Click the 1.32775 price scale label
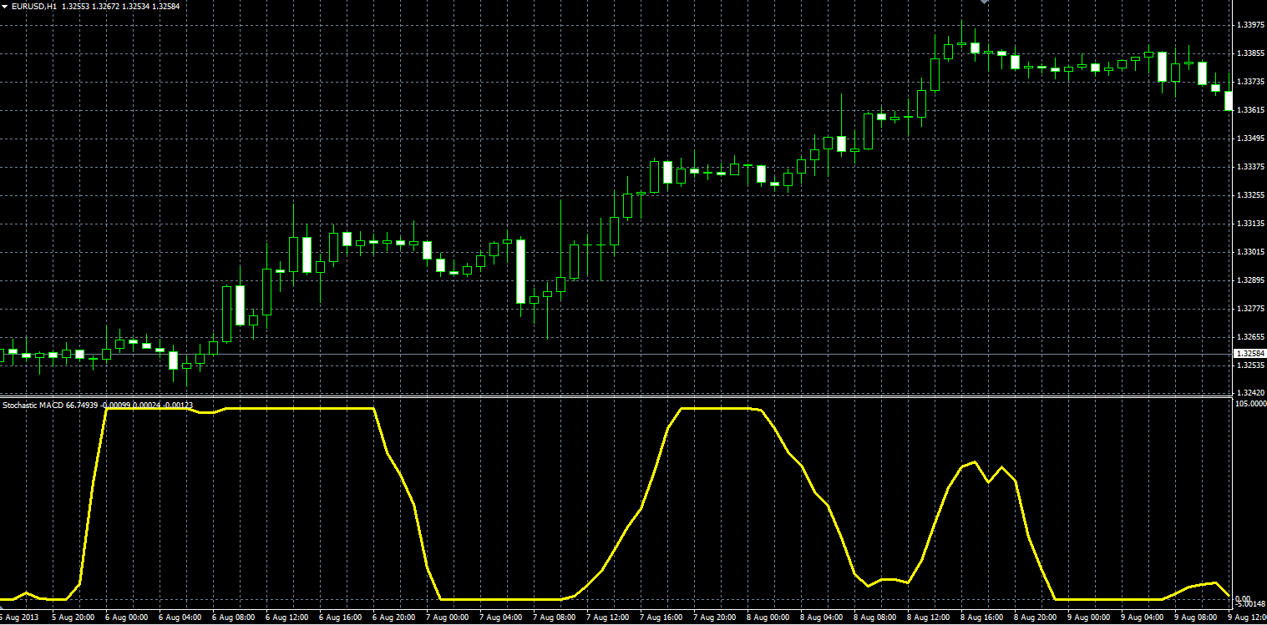This screenshot has width=1267, height=625. tap(1249, 309)
